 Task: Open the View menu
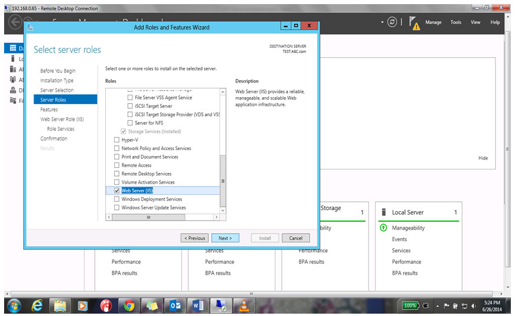(x=475, y=22)
